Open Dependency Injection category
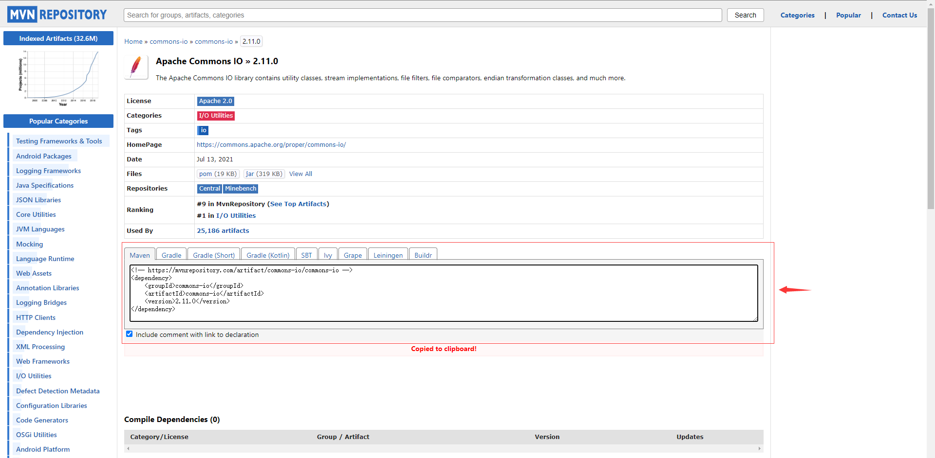The image size is (935, 458). [50, 332]
